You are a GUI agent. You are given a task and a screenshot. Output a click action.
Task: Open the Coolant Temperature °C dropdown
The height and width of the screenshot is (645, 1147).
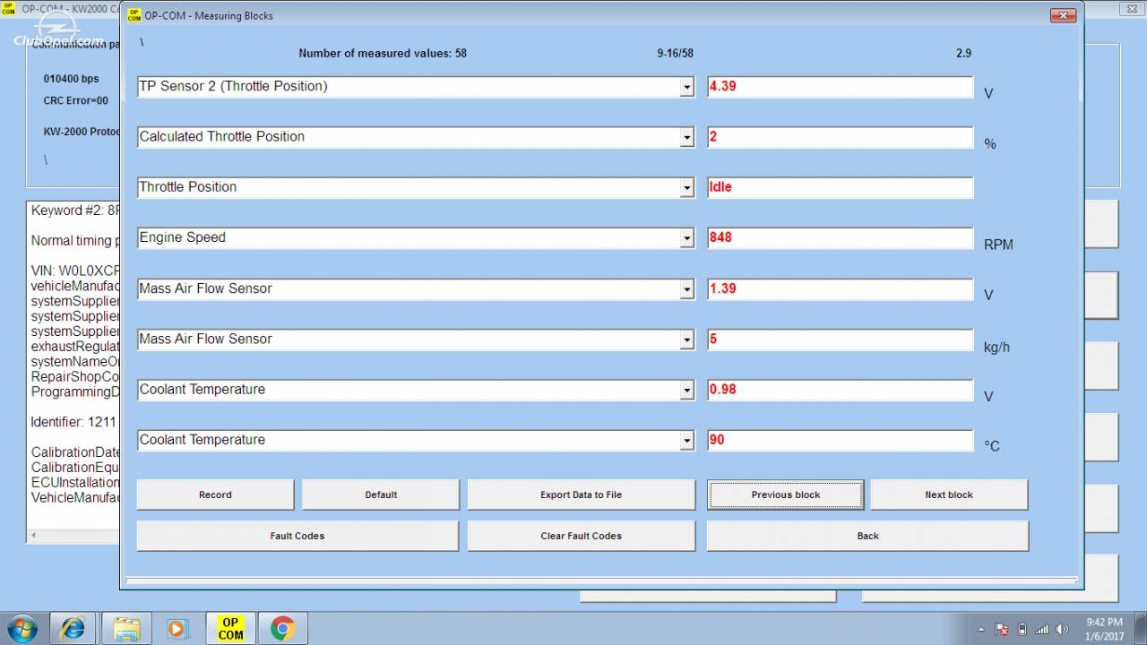pos(687,441)
